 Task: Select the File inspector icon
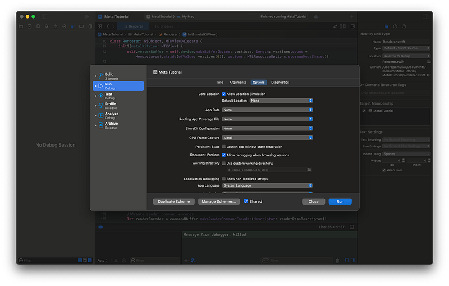[x=387, y=26]
